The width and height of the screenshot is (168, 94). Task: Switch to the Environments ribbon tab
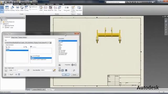[41, 4]
